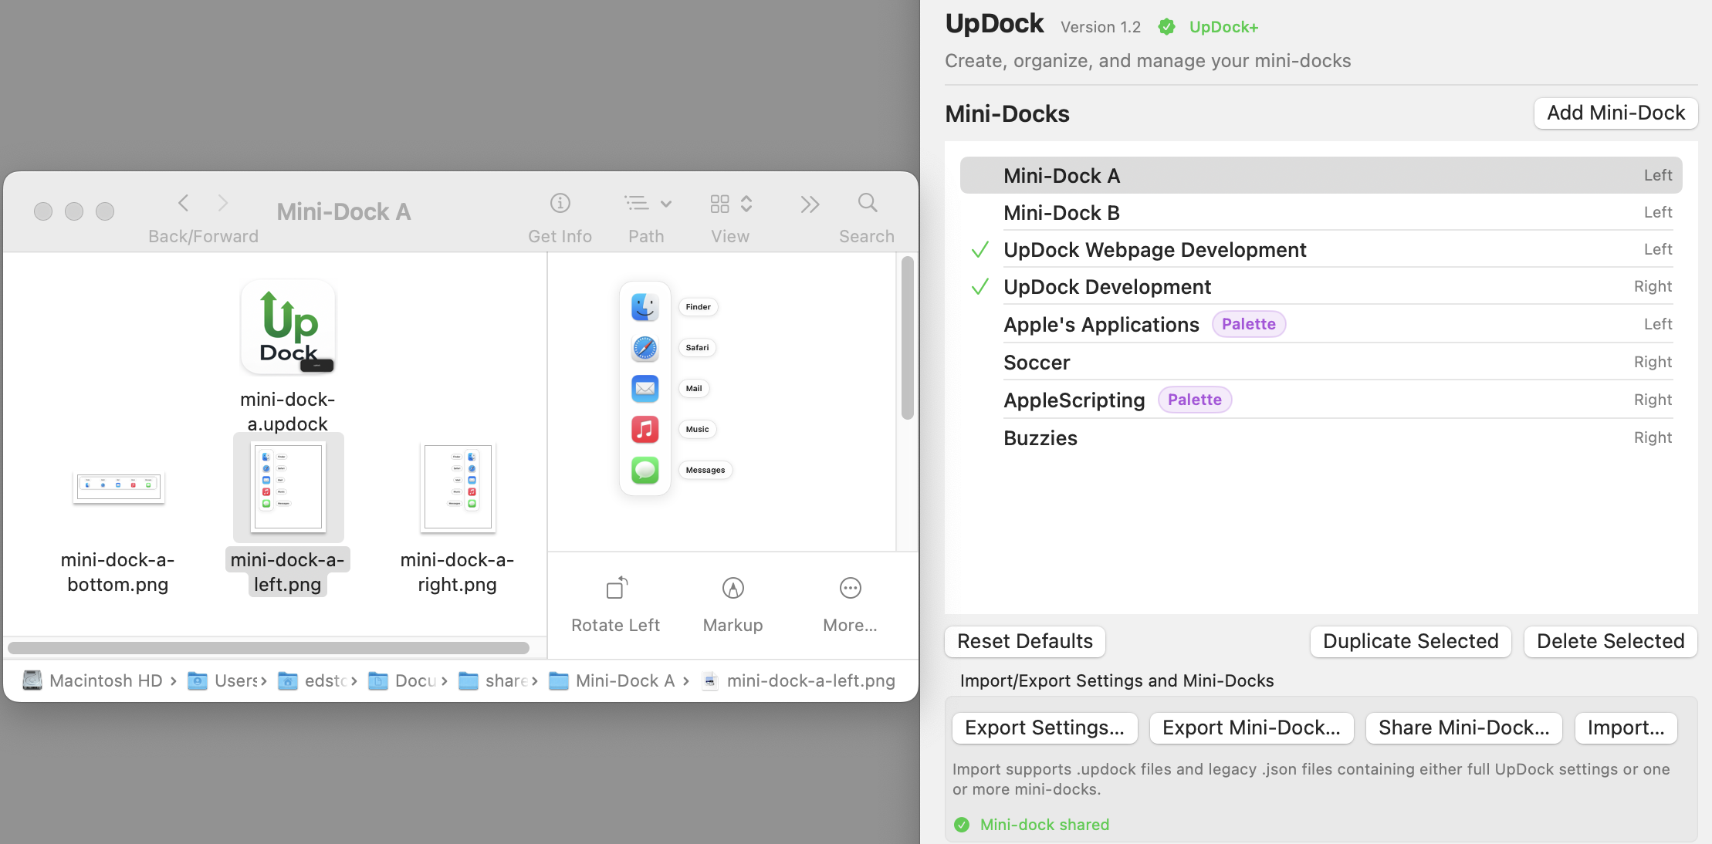1712x844 pixels.
Task: Click the shared folder in the path bar
Action: [x=493, y=680]
